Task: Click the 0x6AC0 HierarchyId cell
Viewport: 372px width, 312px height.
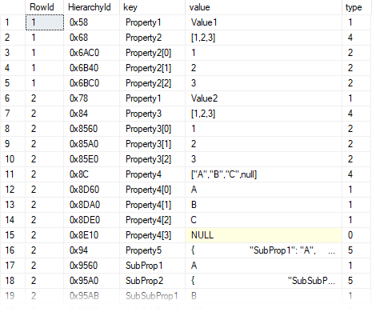Action: pos(91,53)
